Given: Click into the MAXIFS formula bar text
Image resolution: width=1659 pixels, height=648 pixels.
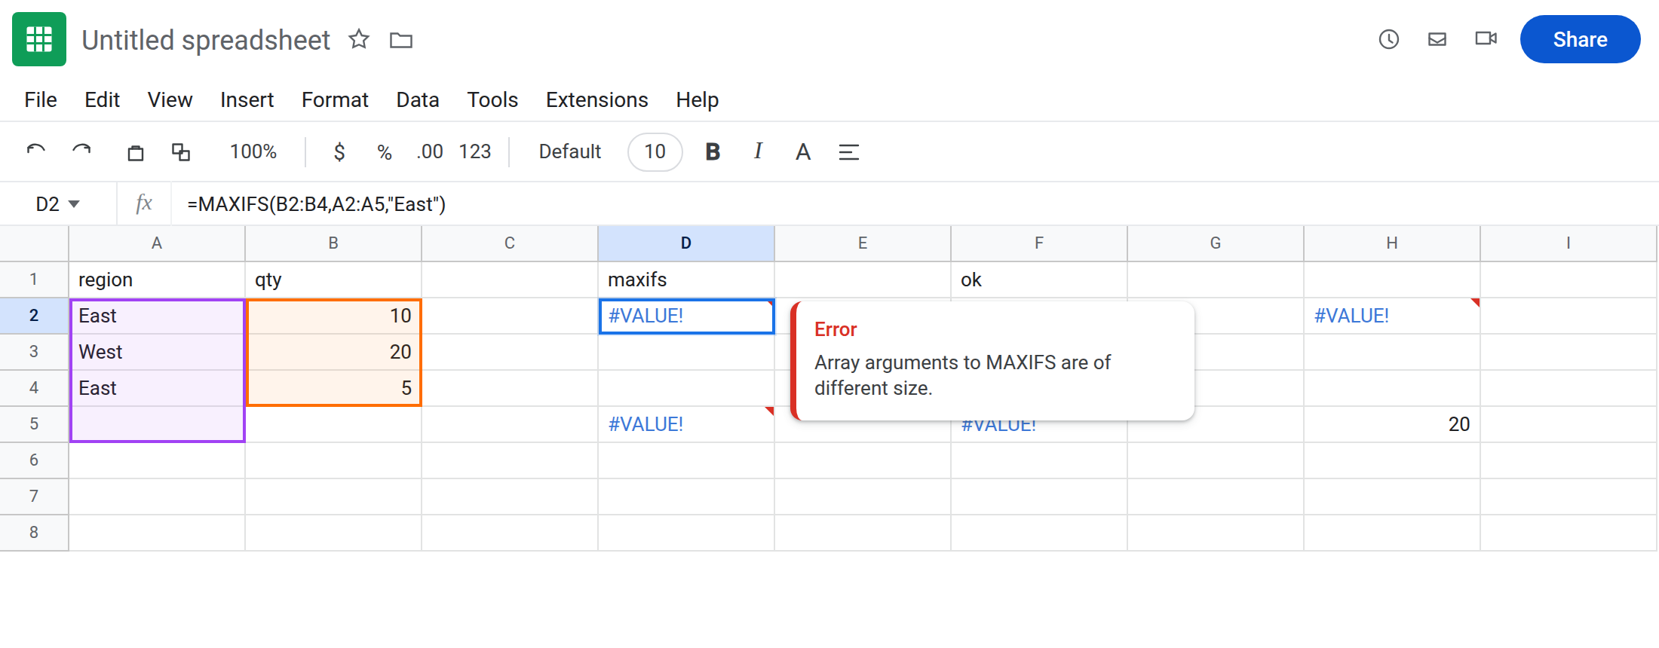Looking at the screenshot, I should coord(317,204).
